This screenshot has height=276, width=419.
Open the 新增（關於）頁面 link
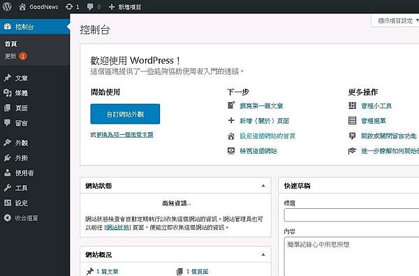click(264, 121)
